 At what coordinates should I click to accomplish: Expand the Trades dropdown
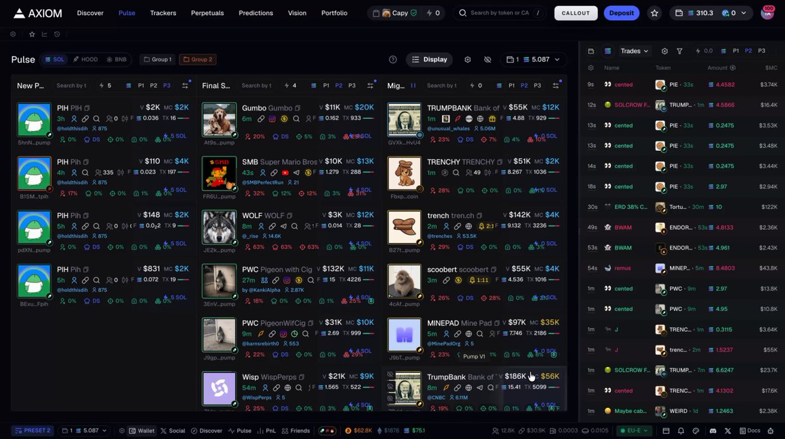[x=635, y=51]
